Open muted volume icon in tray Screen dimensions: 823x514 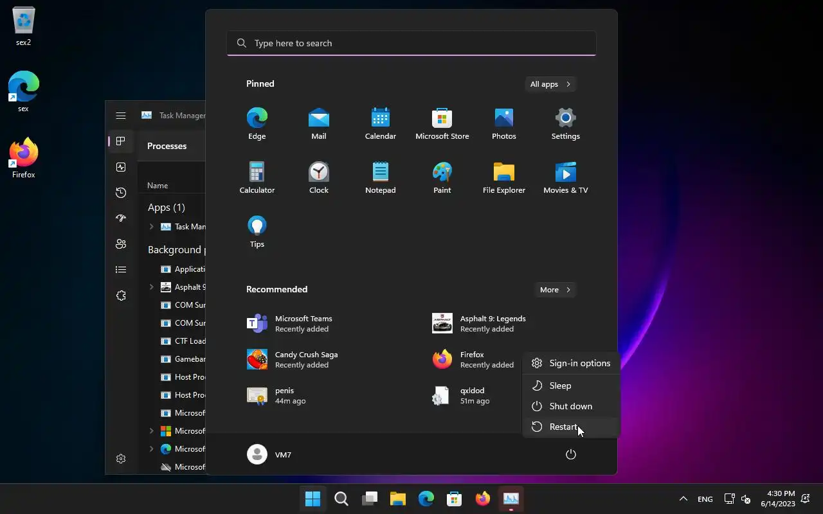point(746,499)
